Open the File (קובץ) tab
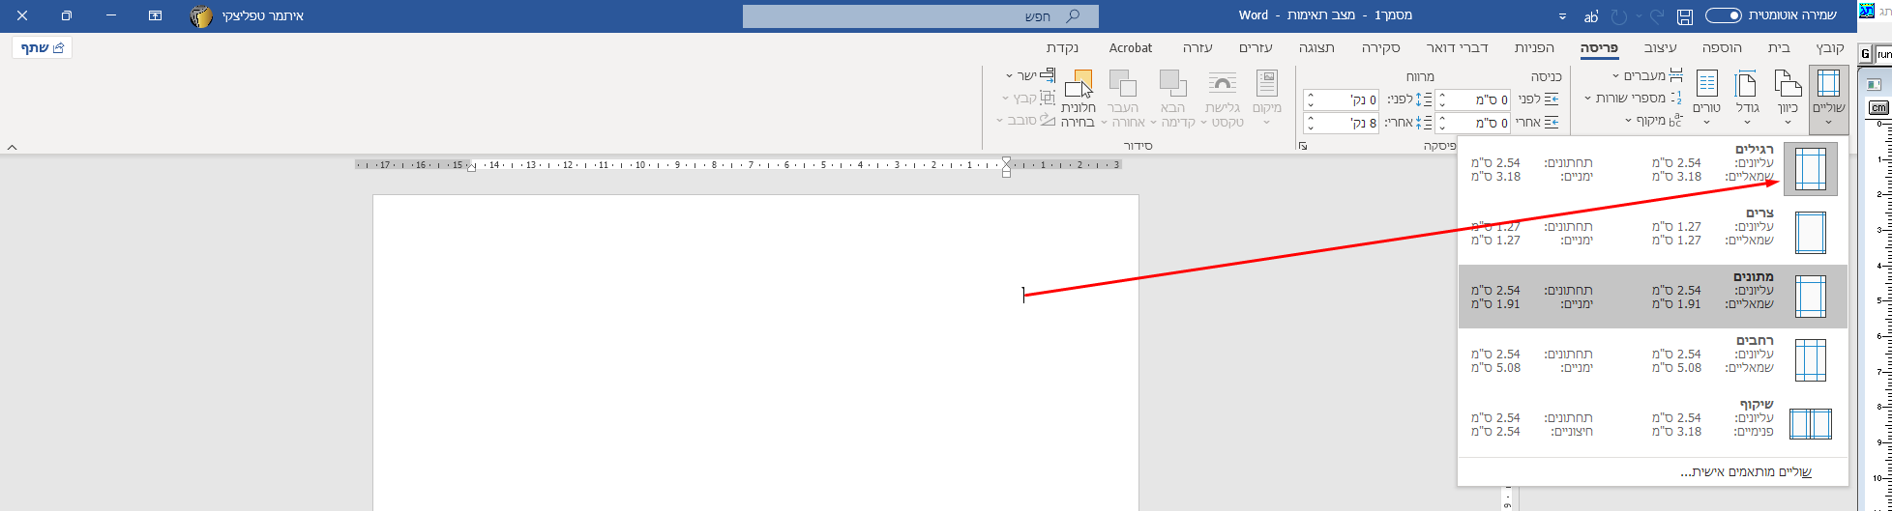1892x511 pixels. pyautogui.click(x=1830, y=47)
